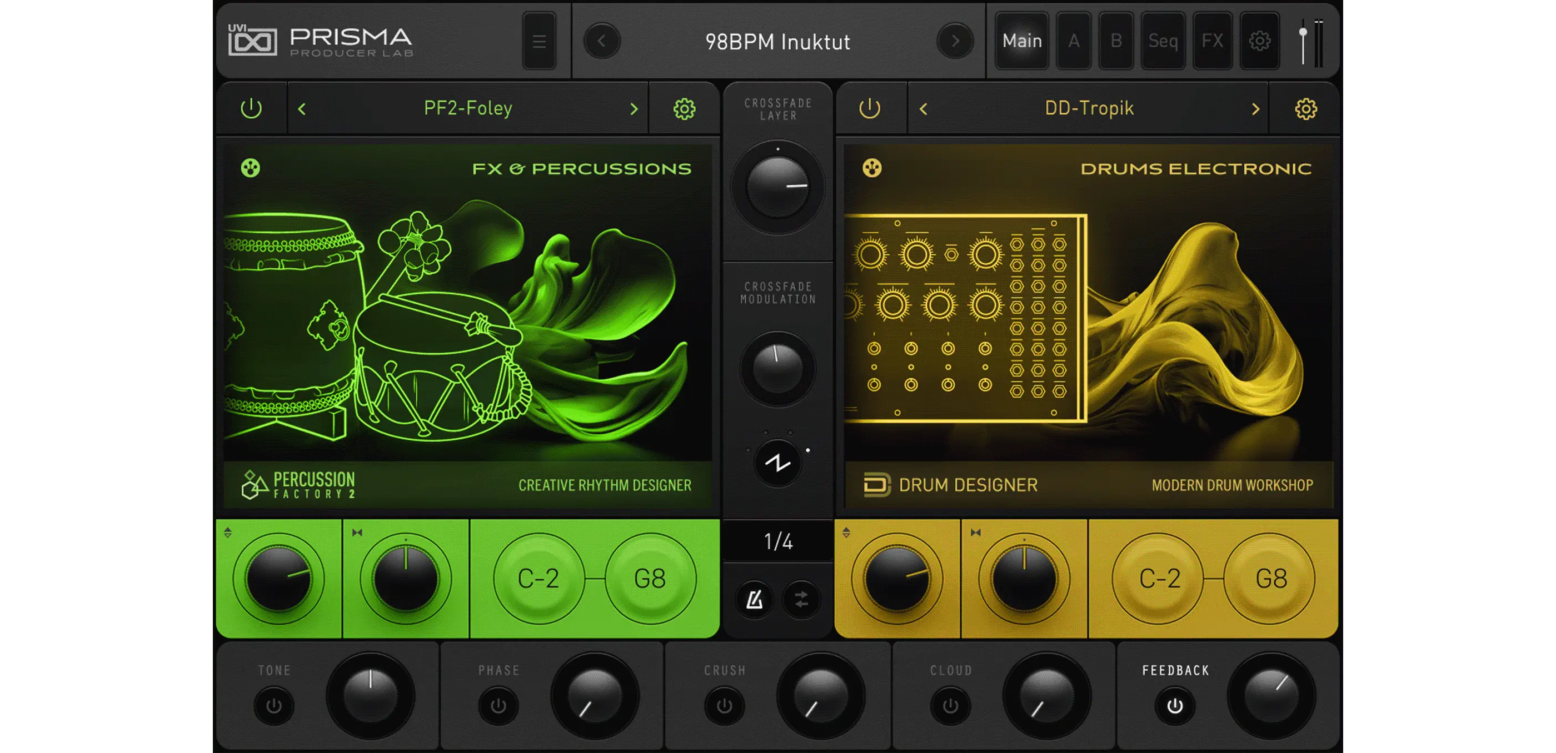Click green layer high key G8 button
Screen dimensions: 1556x753
(x=650, y=579)
